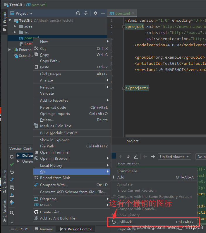206x233 pixels.
Task: Click the Rollback icon in Version Control toolbar
Action: (12, 172)
